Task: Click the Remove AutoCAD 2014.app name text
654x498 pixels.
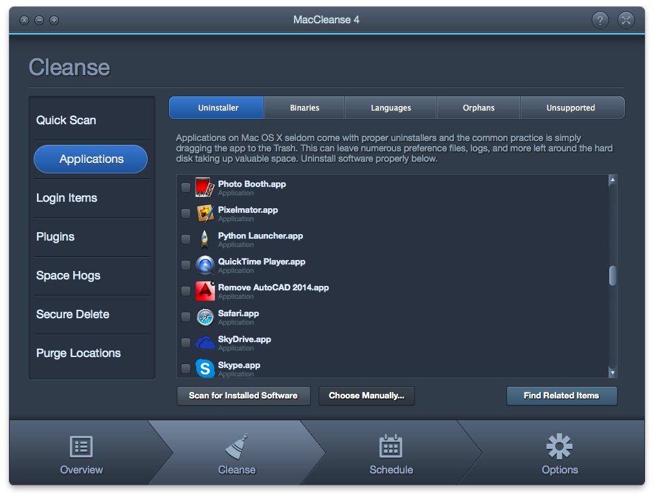Action: (x=273, y=287)
